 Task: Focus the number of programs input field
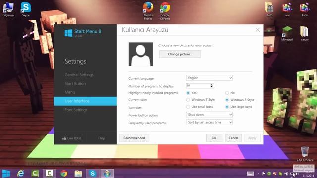click(198, 86)
